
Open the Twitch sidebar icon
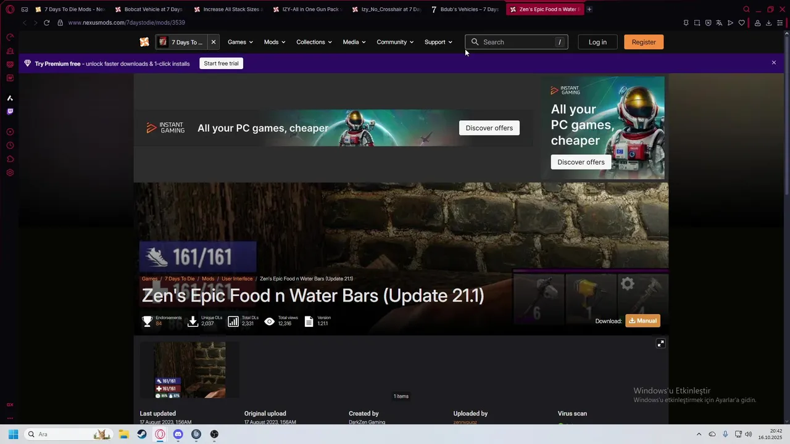[10, 112]
